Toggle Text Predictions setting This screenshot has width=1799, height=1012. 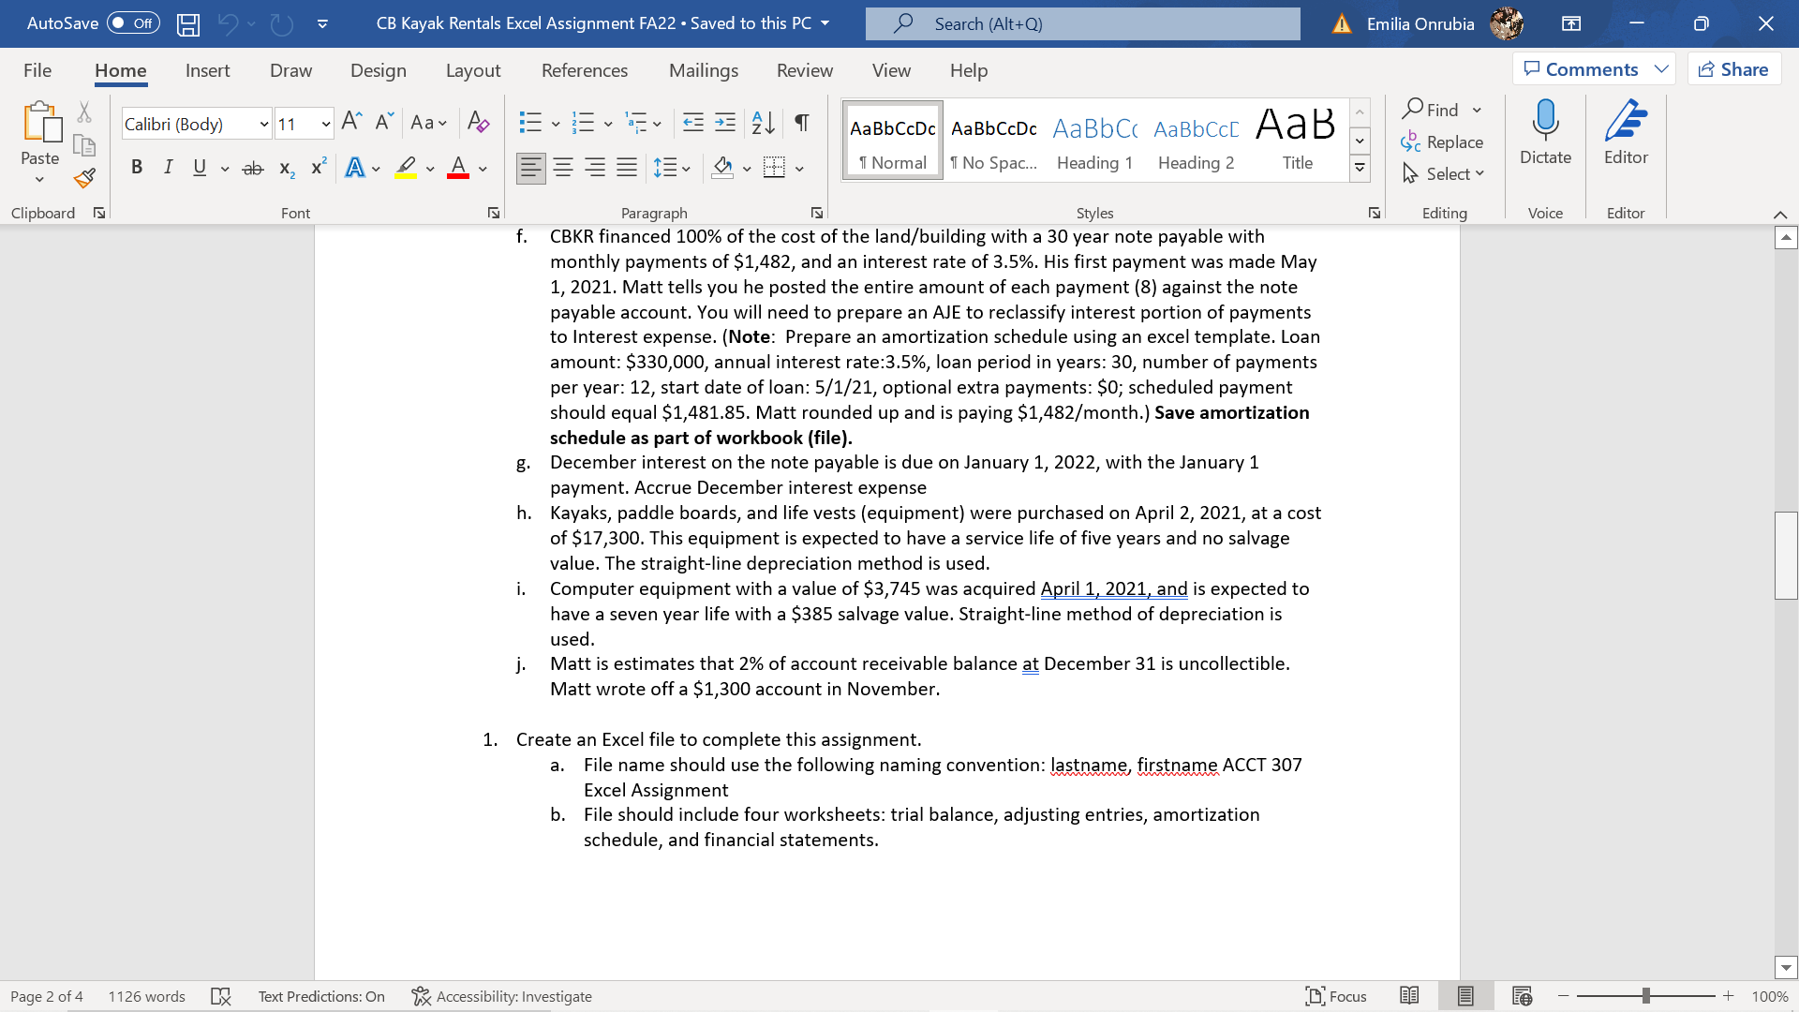(x=321, y=996)
